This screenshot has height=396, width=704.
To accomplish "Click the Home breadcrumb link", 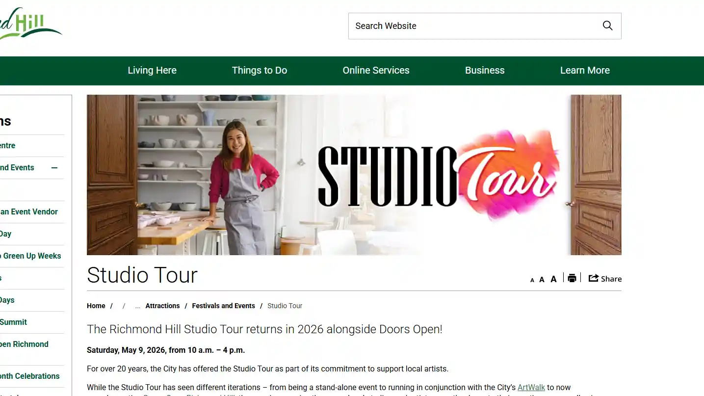I will (96, 306).
